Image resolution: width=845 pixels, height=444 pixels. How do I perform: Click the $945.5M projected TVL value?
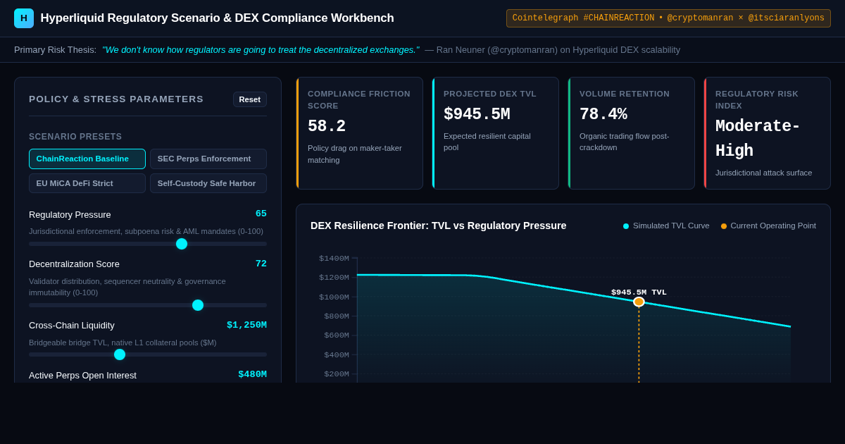(x=477, y=114)
